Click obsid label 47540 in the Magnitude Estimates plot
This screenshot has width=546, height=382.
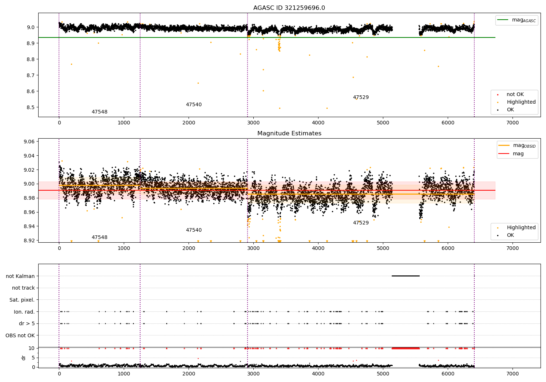tap(194, 230)
